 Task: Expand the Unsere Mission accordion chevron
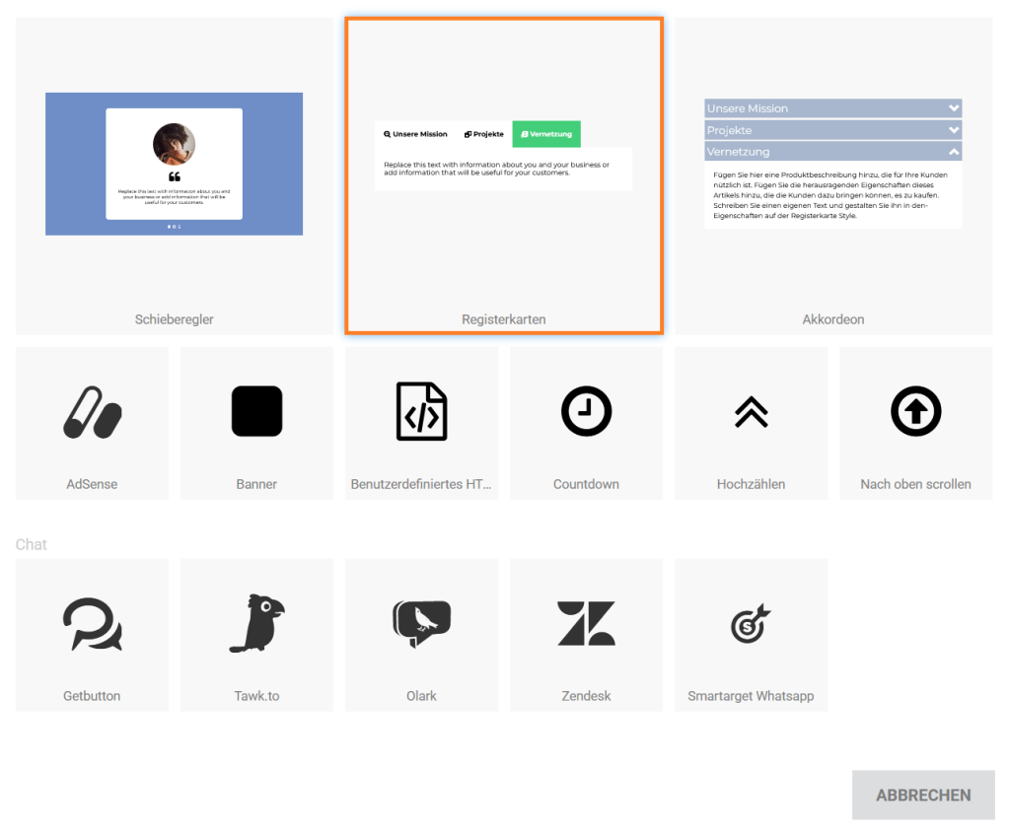tap(953, 108)
